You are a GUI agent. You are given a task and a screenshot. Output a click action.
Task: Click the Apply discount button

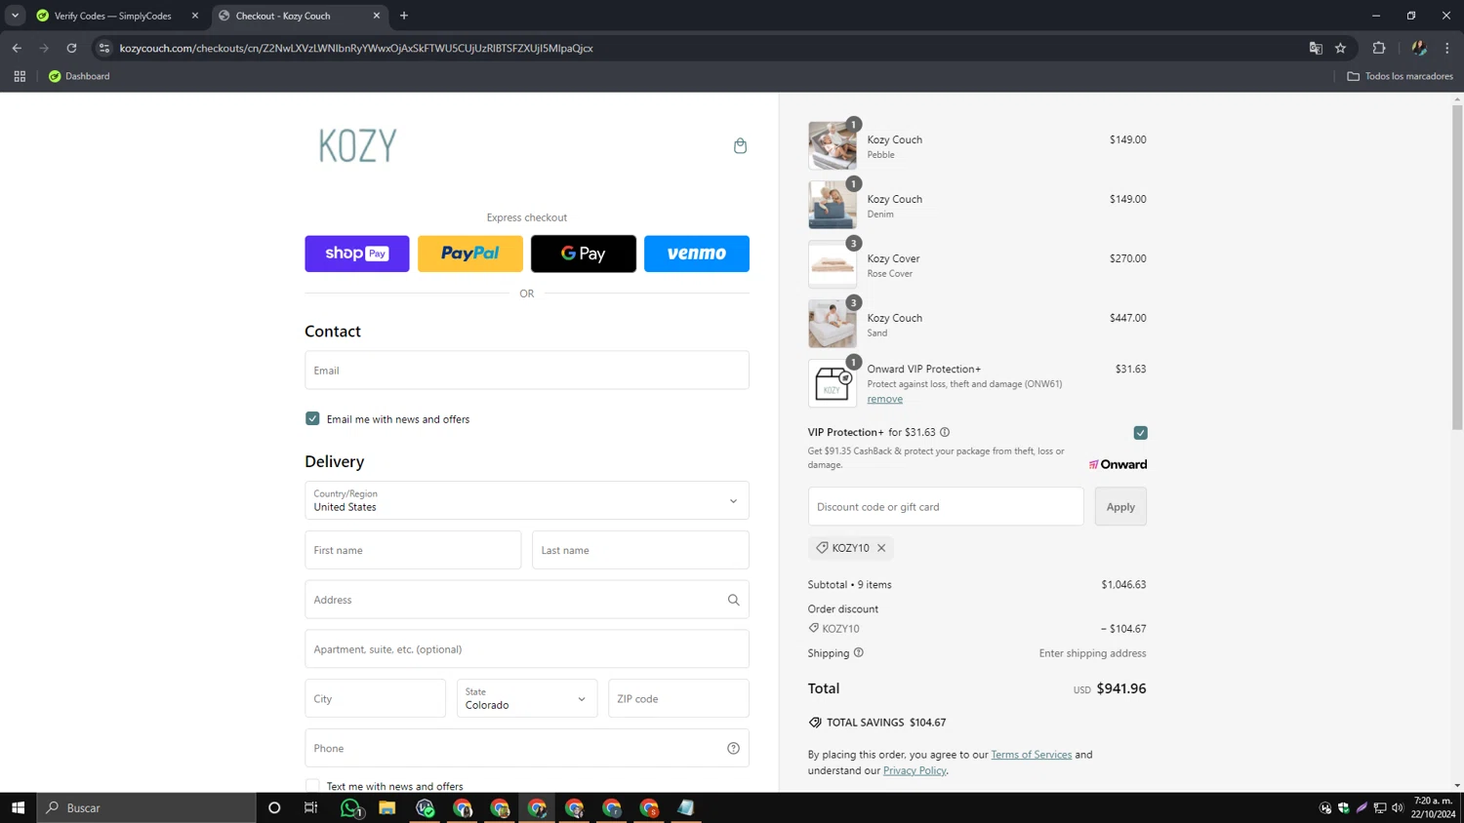click(x=1120, y=507)
